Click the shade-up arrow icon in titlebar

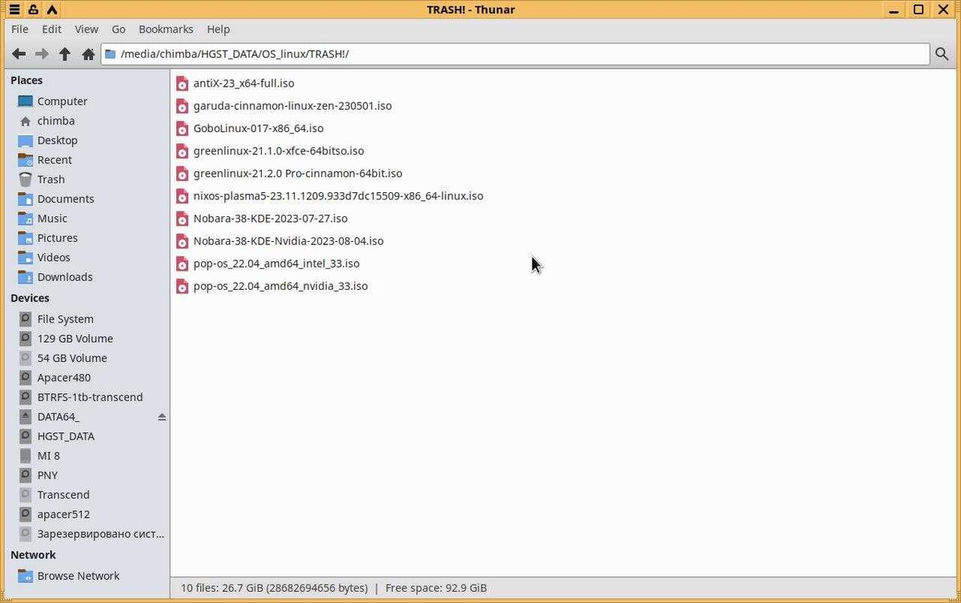click(x=52, y=10)
